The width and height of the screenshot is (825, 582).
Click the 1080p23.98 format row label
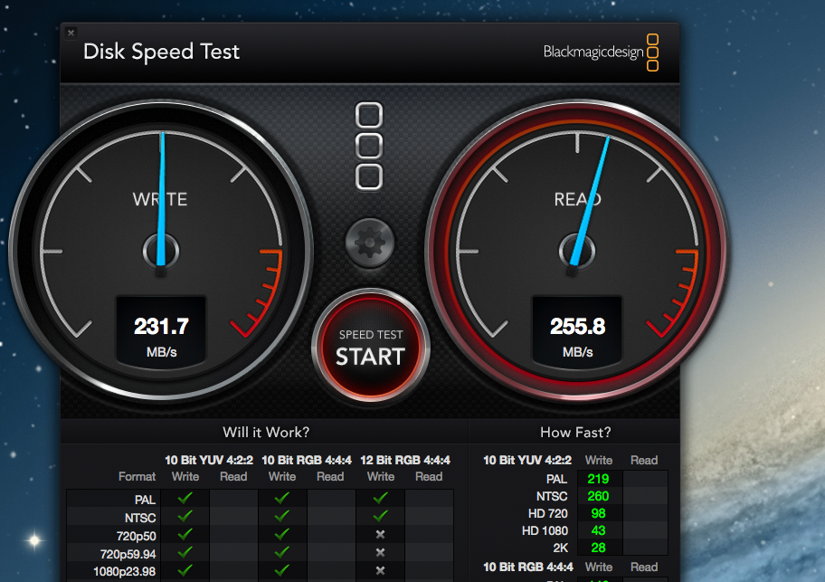tap(124, 571)
